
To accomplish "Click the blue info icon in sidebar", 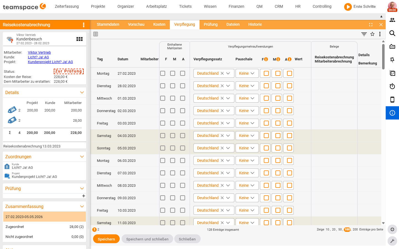I will (392, 113).
